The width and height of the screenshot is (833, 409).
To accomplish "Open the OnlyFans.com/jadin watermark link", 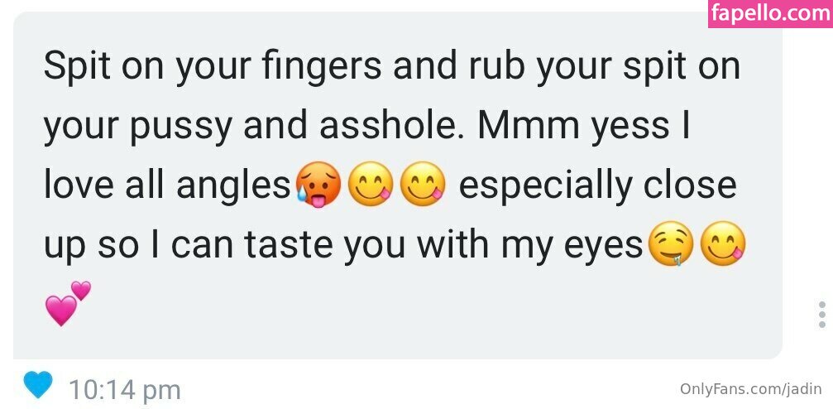I will pyautogui.click(x=750, y=388).
